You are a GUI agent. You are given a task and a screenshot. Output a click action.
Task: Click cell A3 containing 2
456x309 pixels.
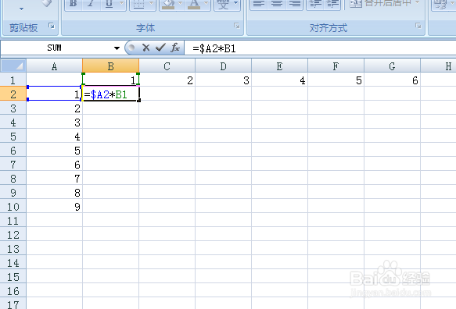[x=55, y=108]
